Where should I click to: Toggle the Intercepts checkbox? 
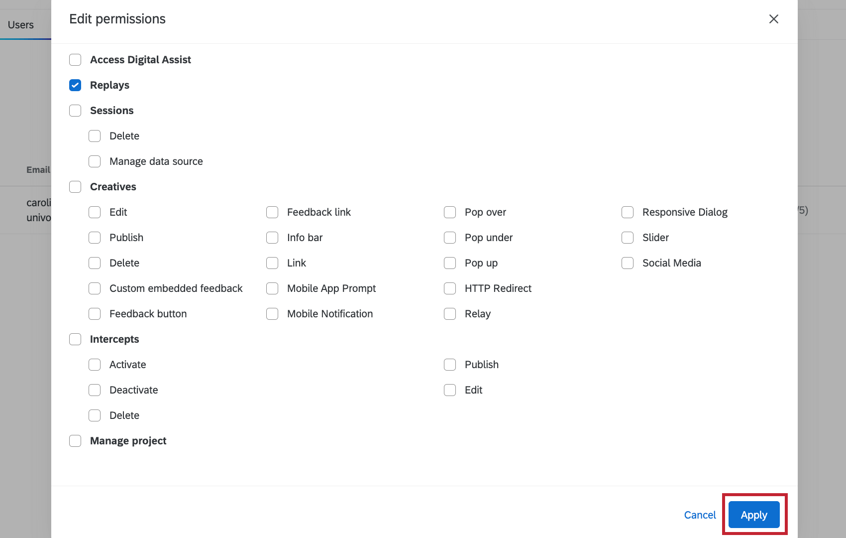pos(75,339)
